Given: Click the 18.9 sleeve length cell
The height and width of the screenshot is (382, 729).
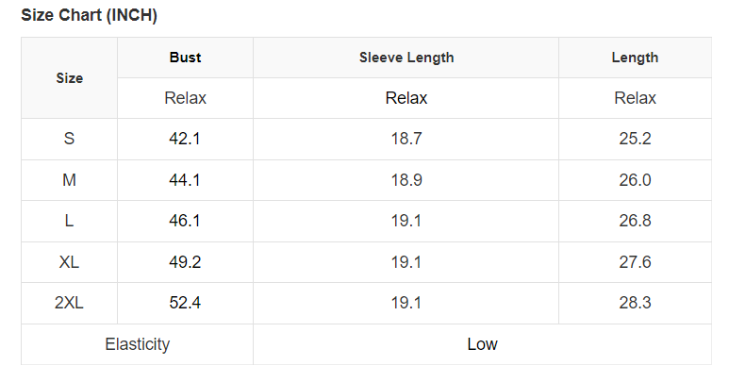Looking at the screenshot, I should pos(406,180).
